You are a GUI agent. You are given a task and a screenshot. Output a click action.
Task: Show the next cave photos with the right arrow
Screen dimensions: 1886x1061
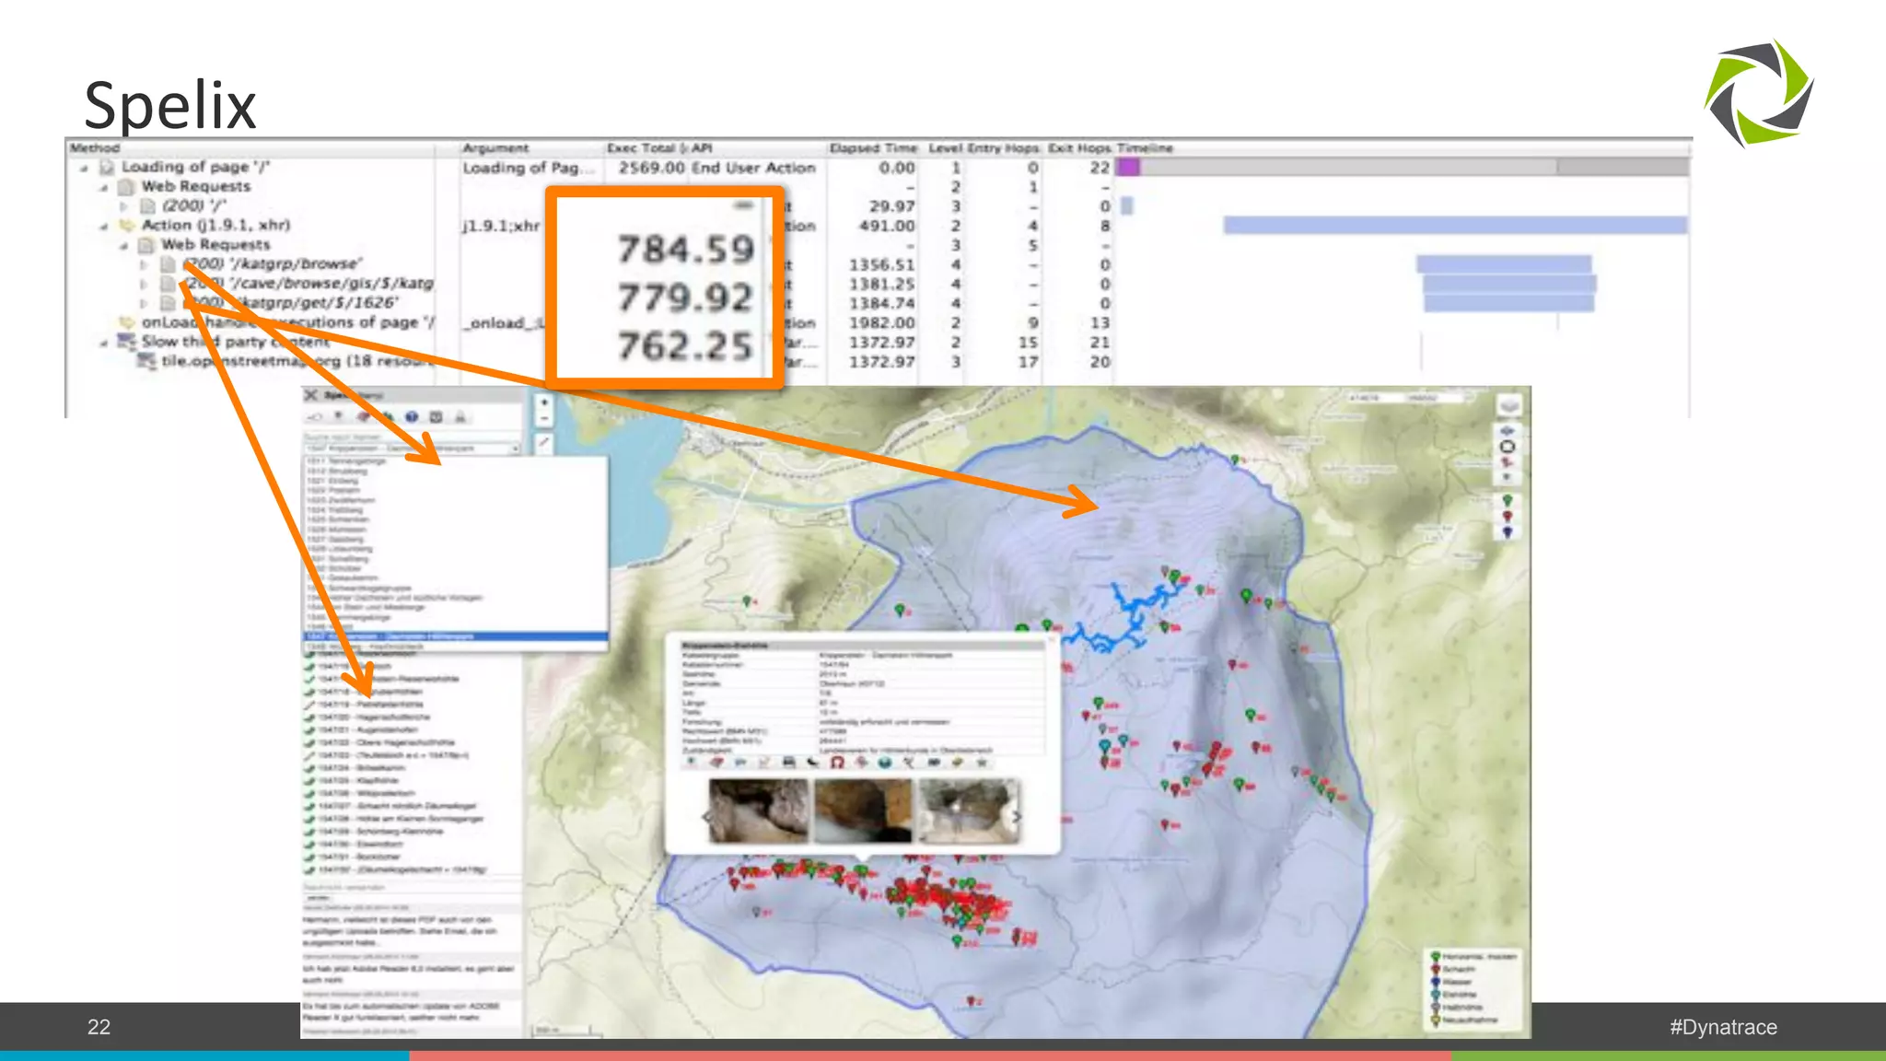coord(1017,816)
